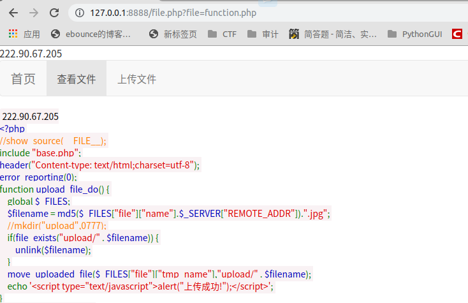Expand the 审计 bookmark folder
The height and width of the screenshot is (303, 468).
(x=263, y=34)
